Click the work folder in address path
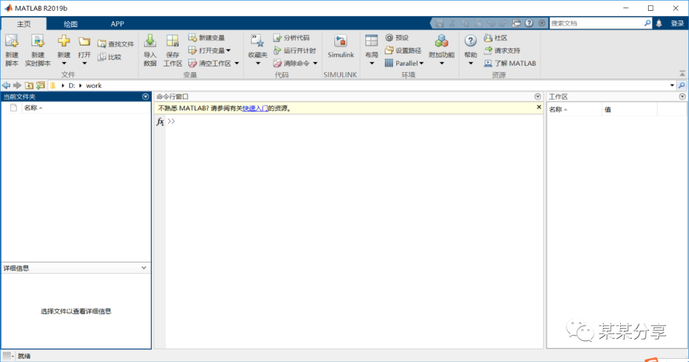The height and width of the screenshot is (362, 689). [x=94, y=86]
